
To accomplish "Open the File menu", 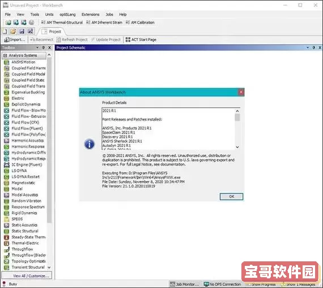I will coord(7,14).
